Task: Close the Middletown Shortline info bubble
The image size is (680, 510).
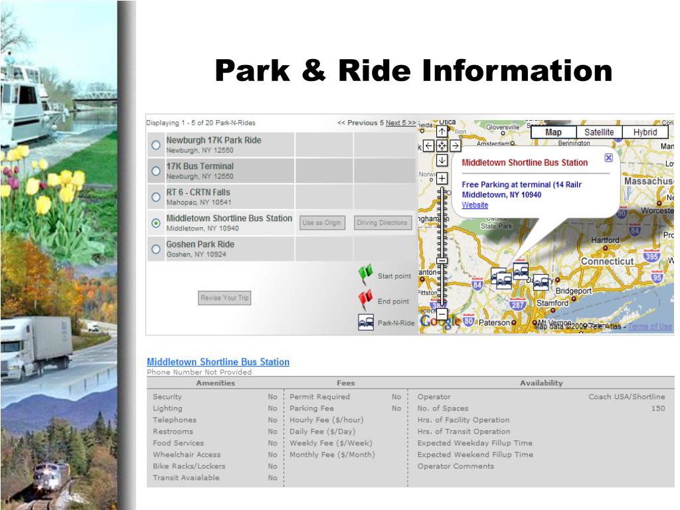Action: coord(608,158)
